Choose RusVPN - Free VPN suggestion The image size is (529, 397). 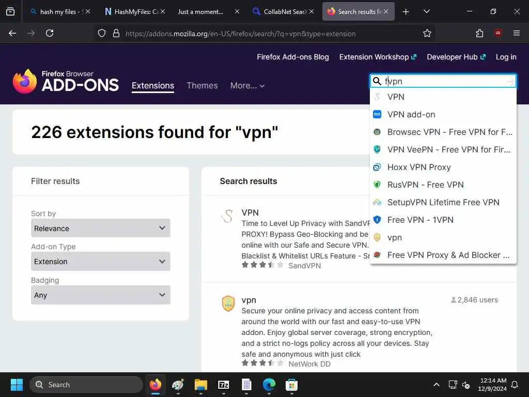pyautogui.click(x=443, y=185)
